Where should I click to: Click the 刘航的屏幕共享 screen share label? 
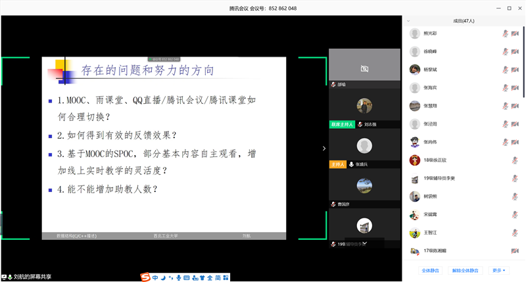[32, 277]
